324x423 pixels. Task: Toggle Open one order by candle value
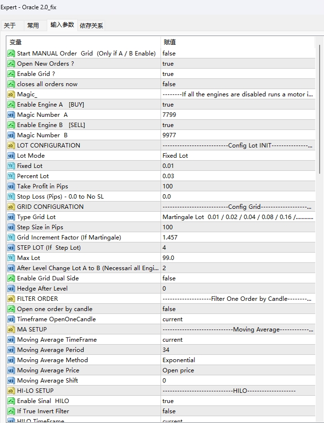pos(238,309)
